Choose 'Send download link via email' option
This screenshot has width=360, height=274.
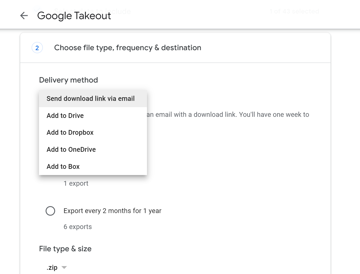[x=91, y=99]
